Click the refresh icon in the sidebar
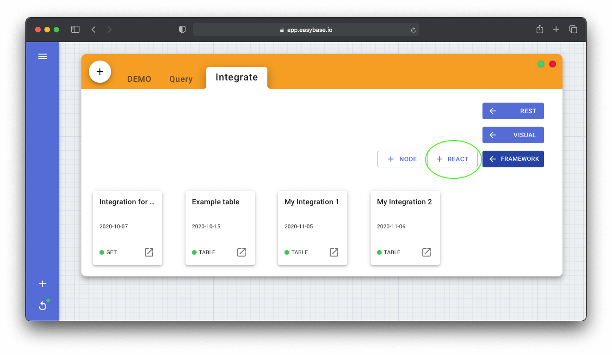612x355 pixels. coord(43,306)
